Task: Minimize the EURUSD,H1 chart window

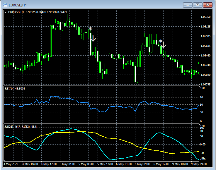Action: pyautogui.click(x=188, y=5)
